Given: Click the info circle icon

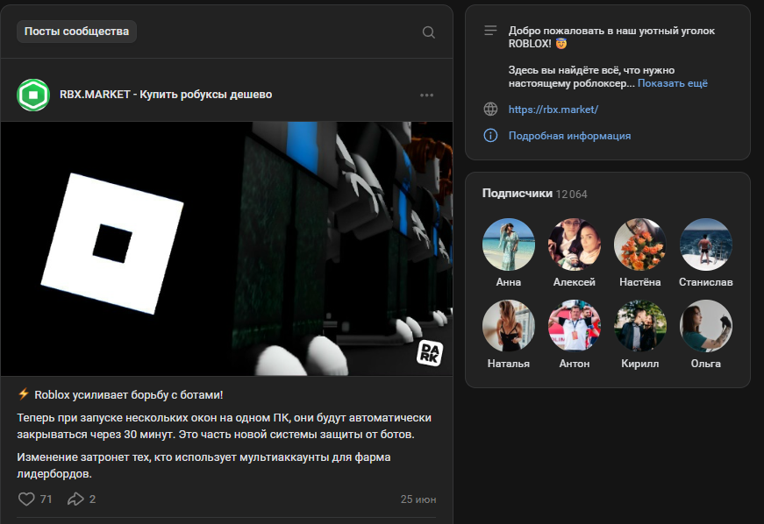Looking at the screenshot, I should [490, 136].
